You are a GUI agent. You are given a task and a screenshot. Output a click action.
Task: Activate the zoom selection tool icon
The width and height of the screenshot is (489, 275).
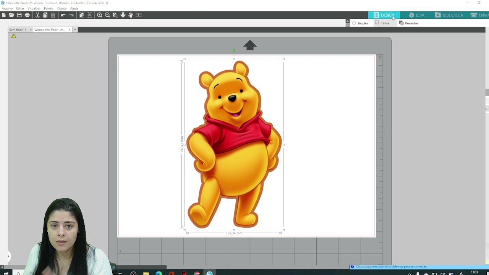coord(115,15)
